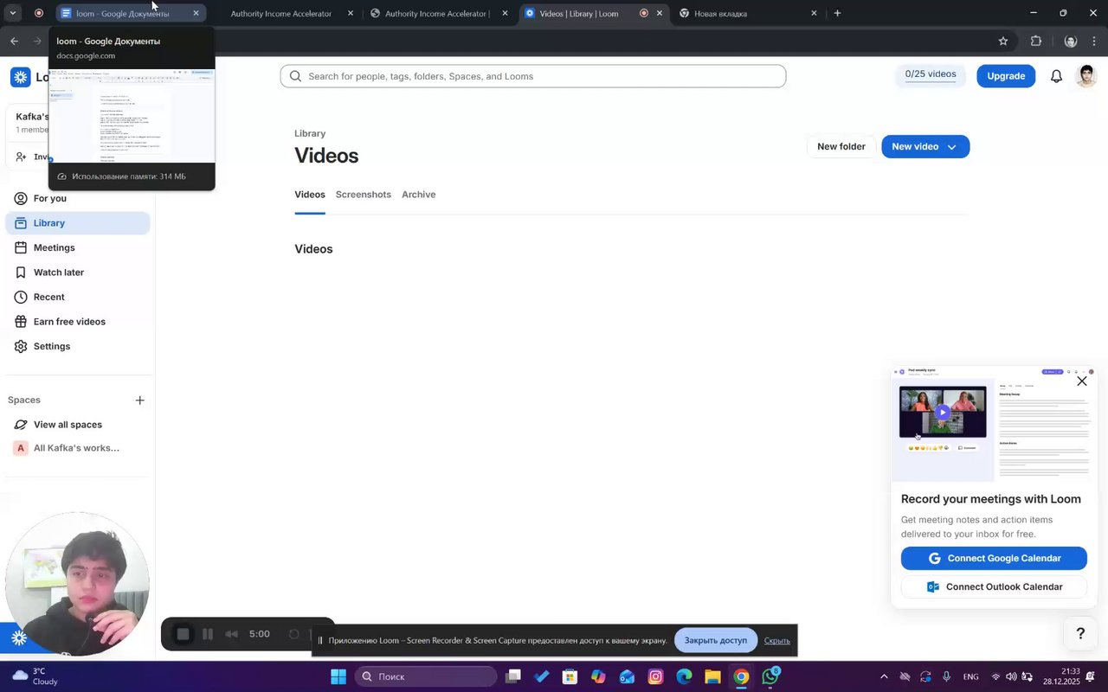Switch to loom Google Документы tab
The image size is (1108, 692).
[131, 13]
